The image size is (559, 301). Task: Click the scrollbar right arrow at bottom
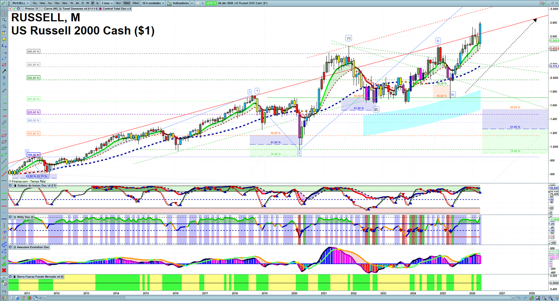coord(513,298)
